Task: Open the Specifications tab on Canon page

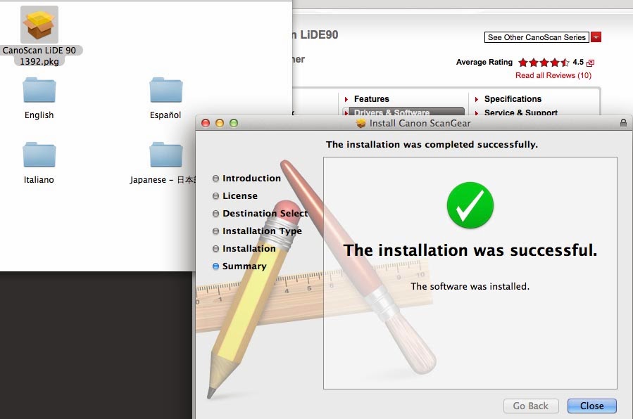Action: coord(513,99)
